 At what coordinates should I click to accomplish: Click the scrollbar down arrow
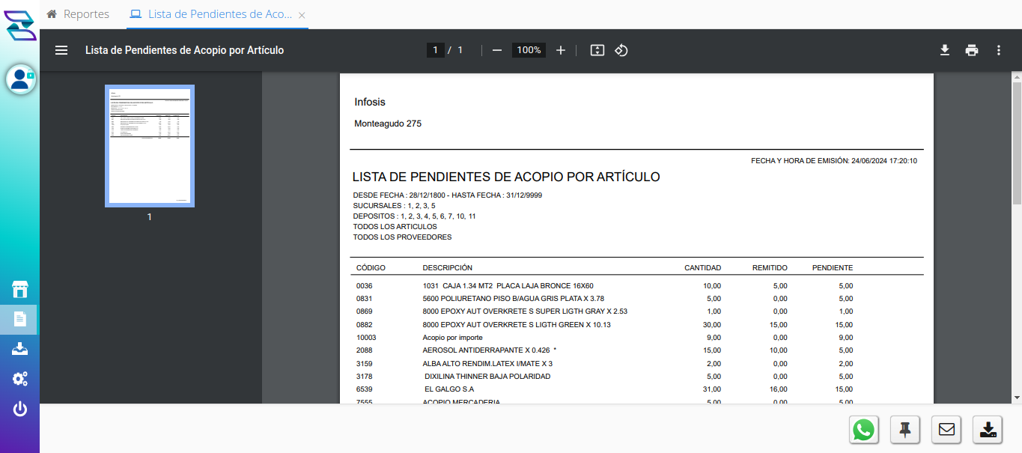pyautogui.click(x=1017, y=398)
